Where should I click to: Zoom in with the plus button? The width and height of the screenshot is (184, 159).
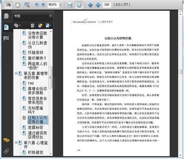point(43,5)
